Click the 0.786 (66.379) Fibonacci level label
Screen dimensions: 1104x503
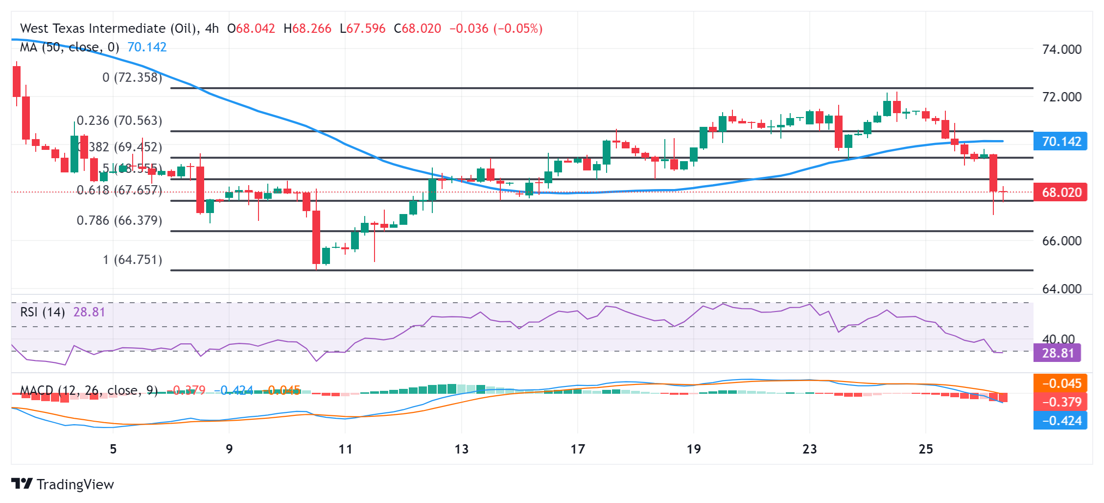click(x=119, y=220)
